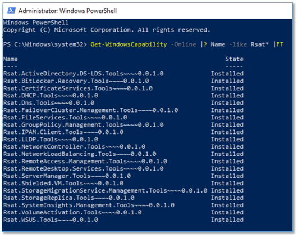Click 'Installed' state for the ServerManager row
The width and height of the screenshot is (298, 237).
tap(227, 176)
